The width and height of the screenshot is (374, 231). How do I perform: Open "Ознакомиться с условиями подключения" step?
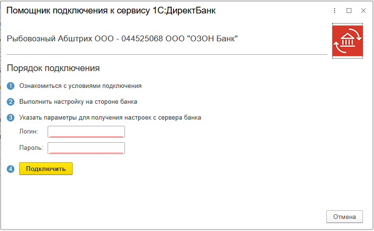pyautogui.click(x=80, y=86)
